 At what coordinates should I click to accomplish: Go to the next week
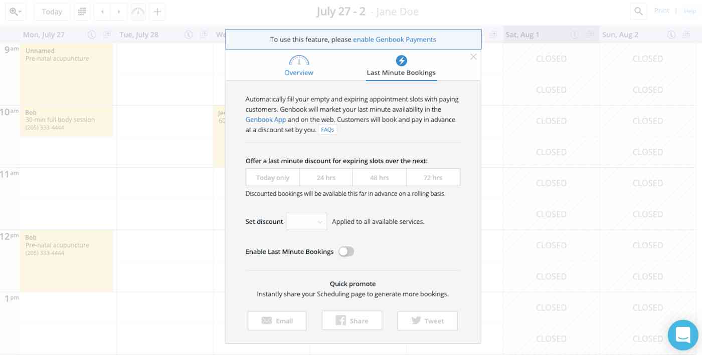(x=119, y=12)
